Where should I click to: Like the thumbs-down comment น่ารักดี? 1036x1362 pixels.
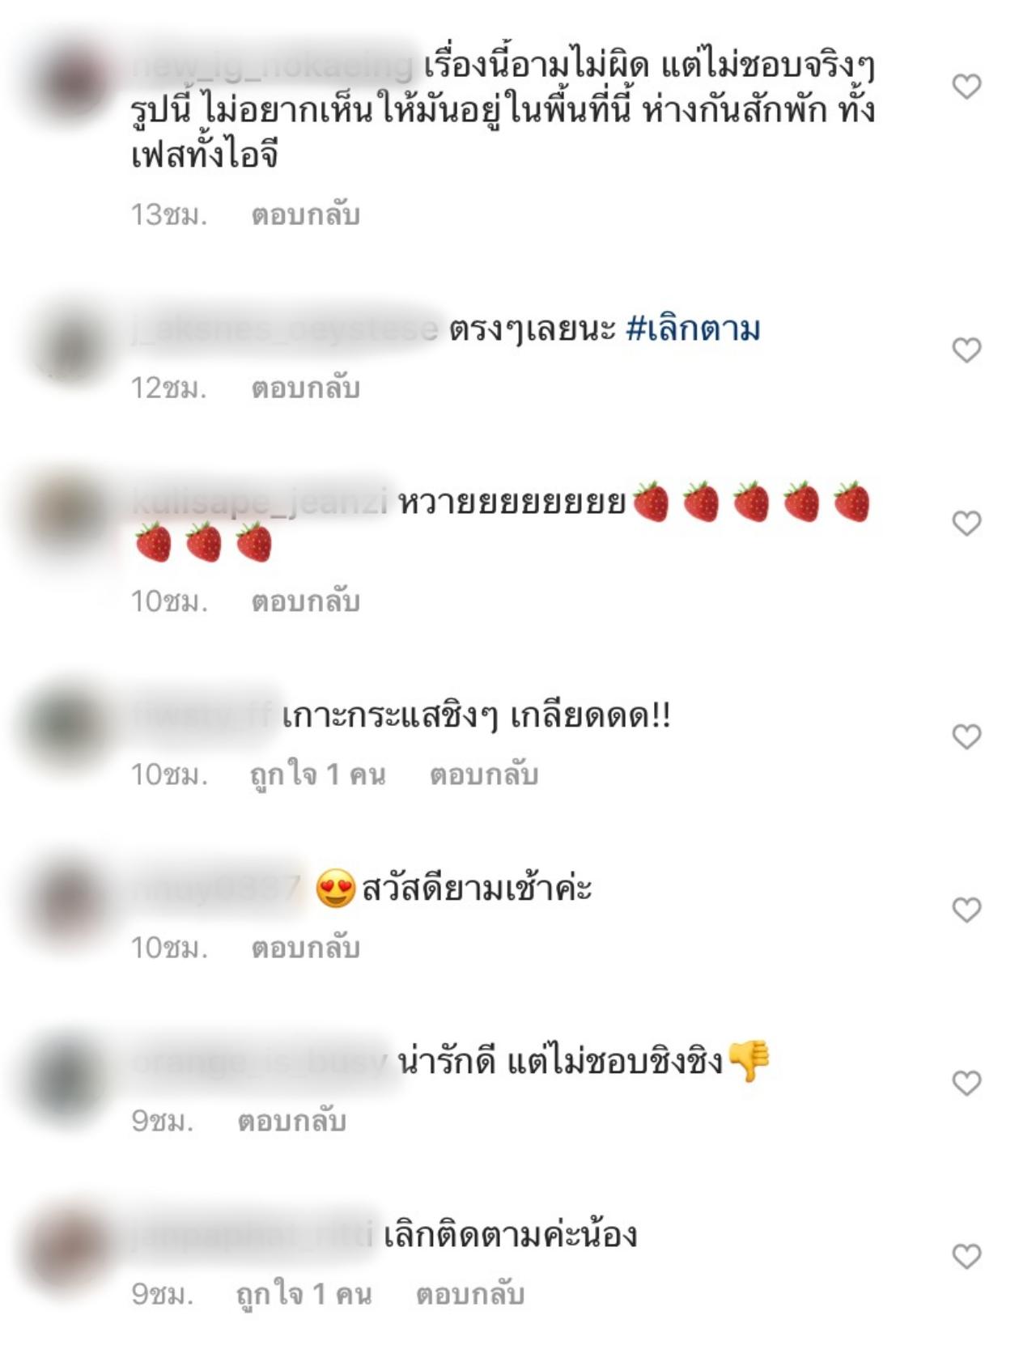966,1083
